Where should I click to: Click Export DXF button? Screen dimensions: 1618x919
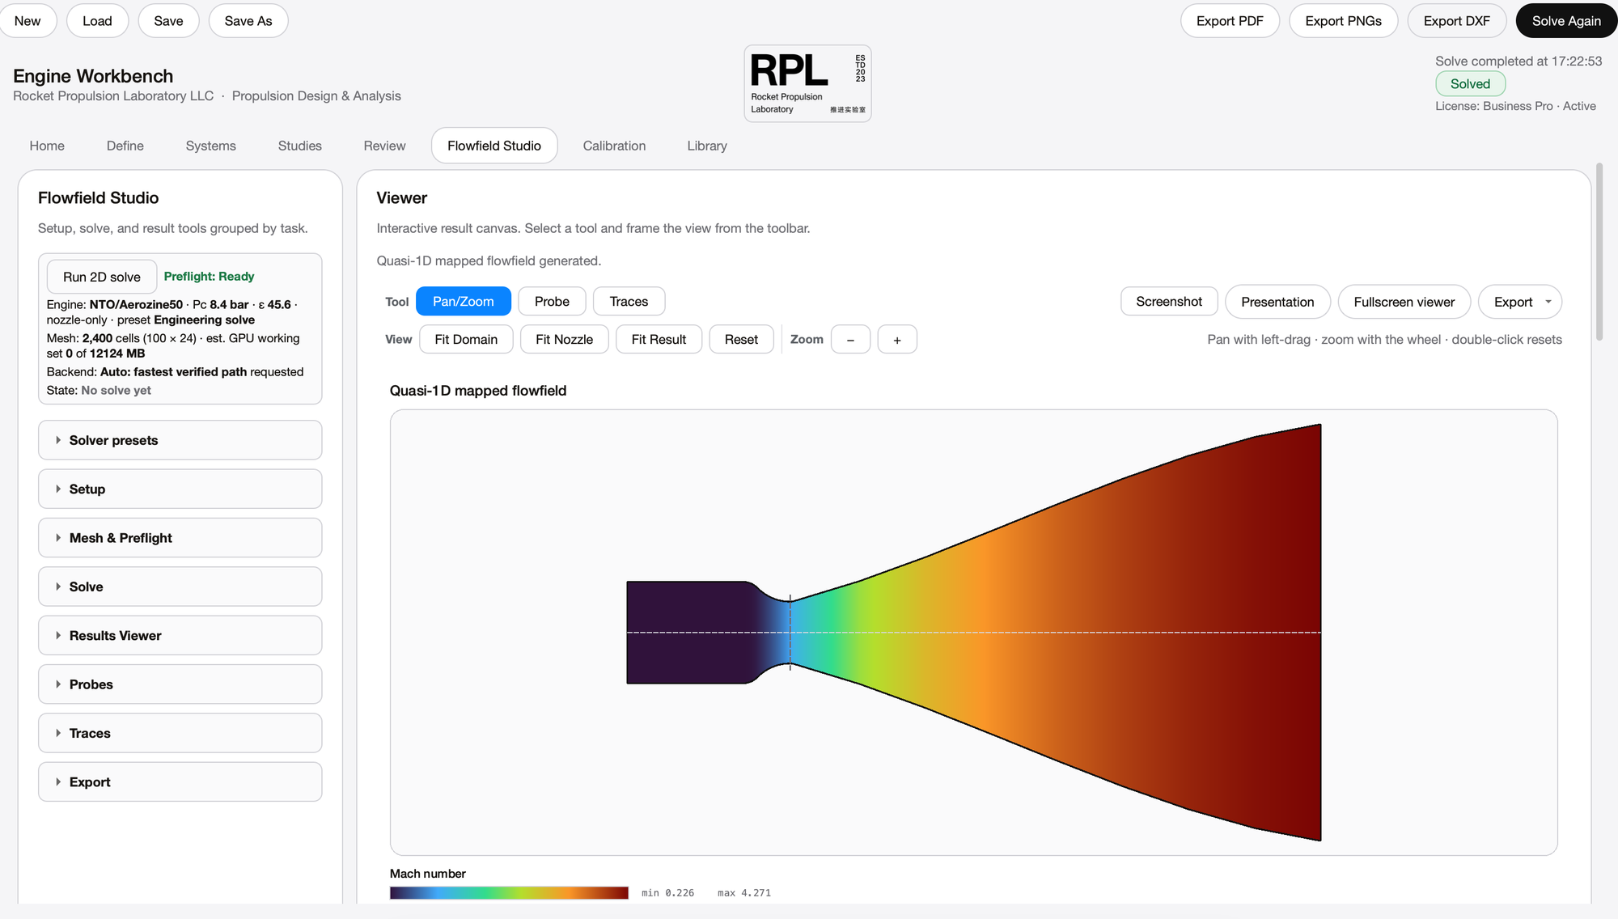point(1456,21)
